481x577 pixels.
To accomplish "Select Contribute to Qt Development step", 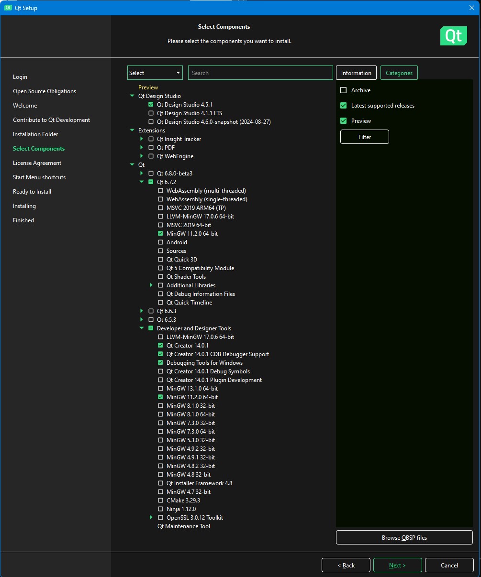I will (x=51, y=120).
